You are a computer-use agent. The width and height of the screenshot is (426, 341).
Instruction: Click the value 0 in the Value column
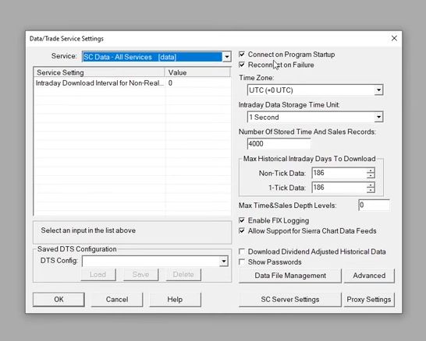(170, 83)
